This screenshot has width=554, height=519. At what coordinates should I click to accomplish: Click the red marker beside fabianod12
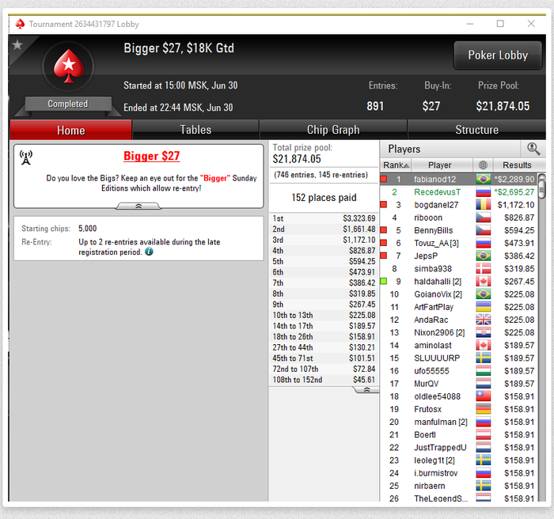(x=383, y=179)
